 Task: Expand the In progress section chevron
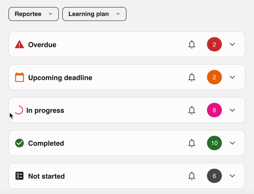tap(232, 110)
